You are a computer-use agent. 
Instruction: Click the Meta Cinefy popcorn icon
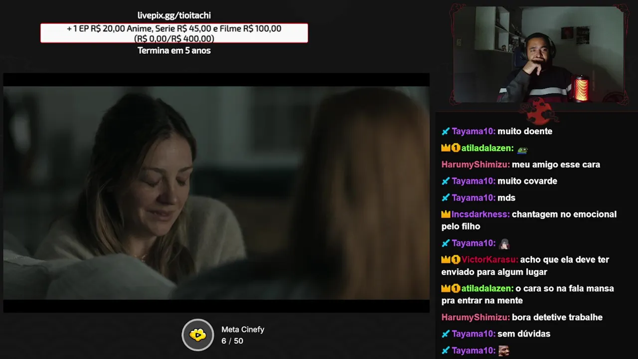coord(198,335)
